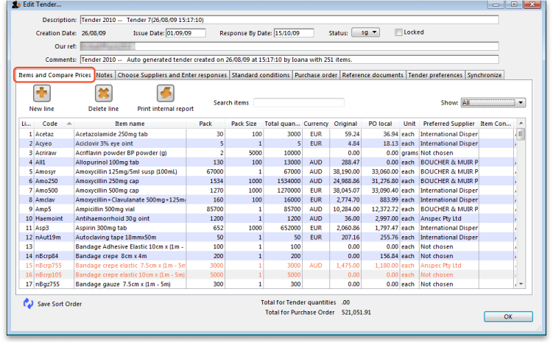Enable the Locked checkbox
This screenshot has width=553, height=342.
pyautogui.click(x=398, y=33)
